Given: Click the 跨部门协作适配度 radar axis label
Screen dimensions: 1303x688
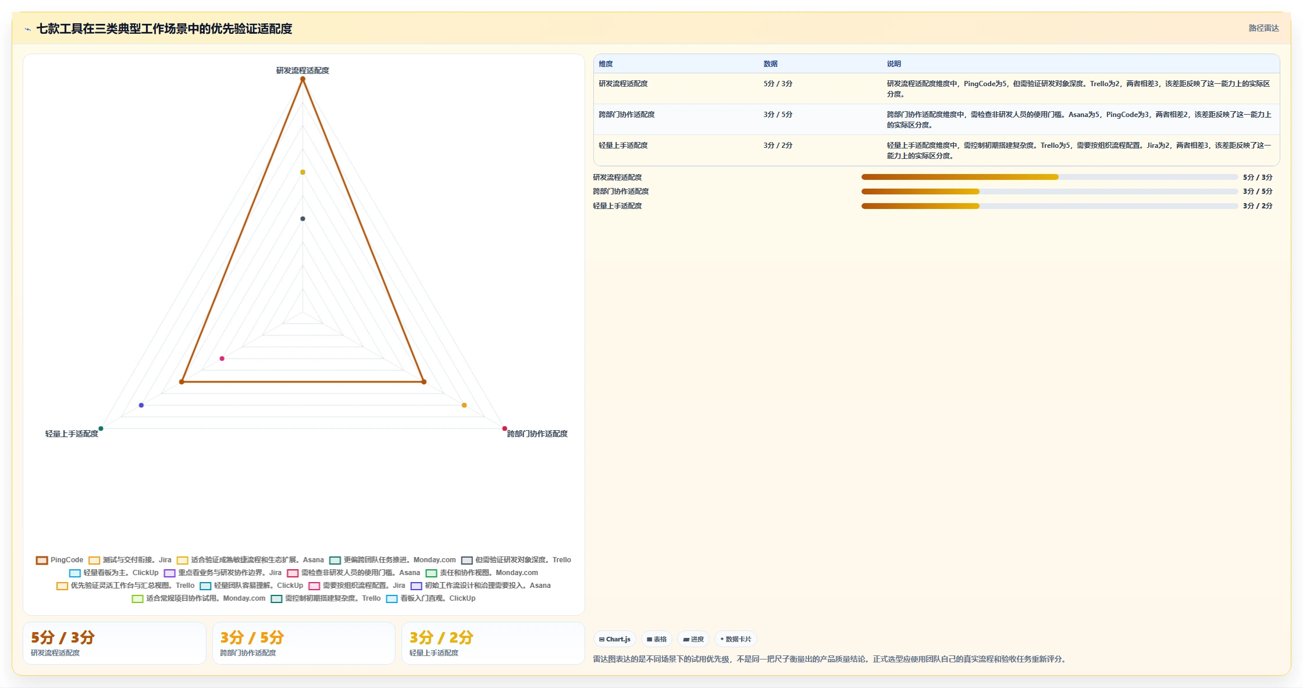Looking at the screenshot, I should tap(537, 434).
